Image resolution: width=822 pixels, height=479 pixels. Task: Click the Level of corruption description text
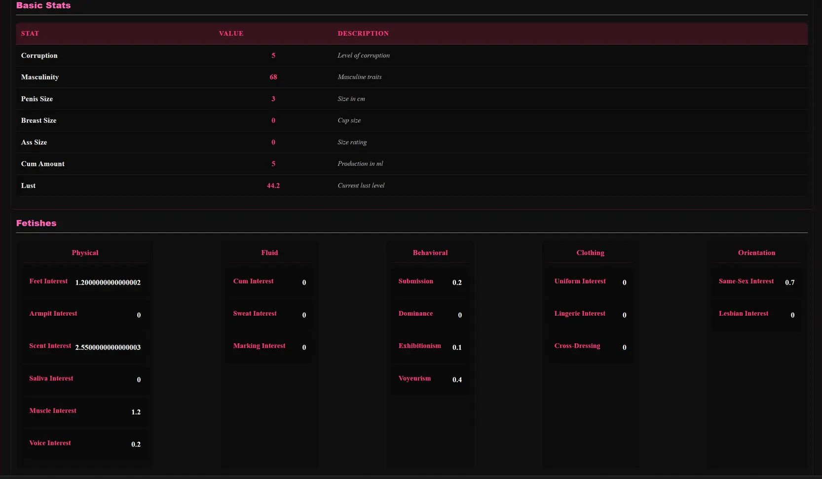pos(363,56)
